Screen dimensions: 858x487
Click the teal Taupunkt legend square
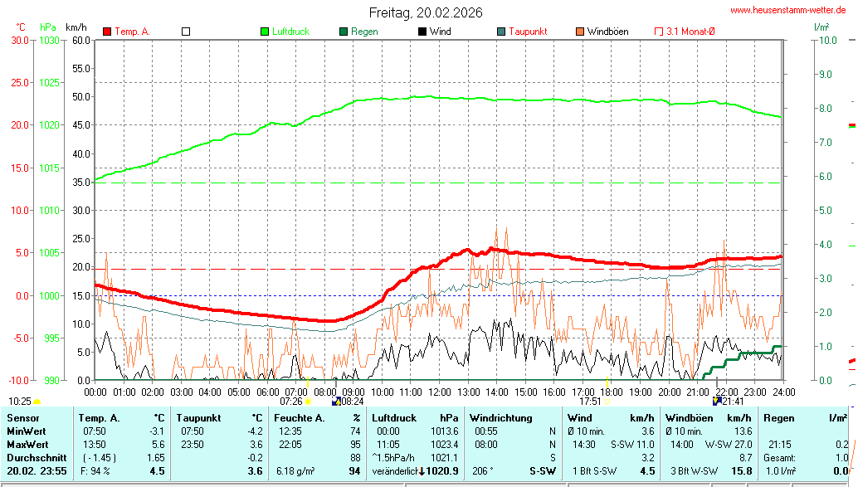tap(501, 32)
